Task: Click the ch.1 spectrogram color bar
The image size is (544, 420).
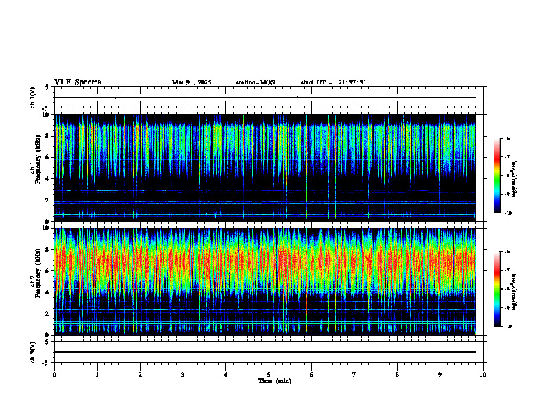Action: click(497, 176)
